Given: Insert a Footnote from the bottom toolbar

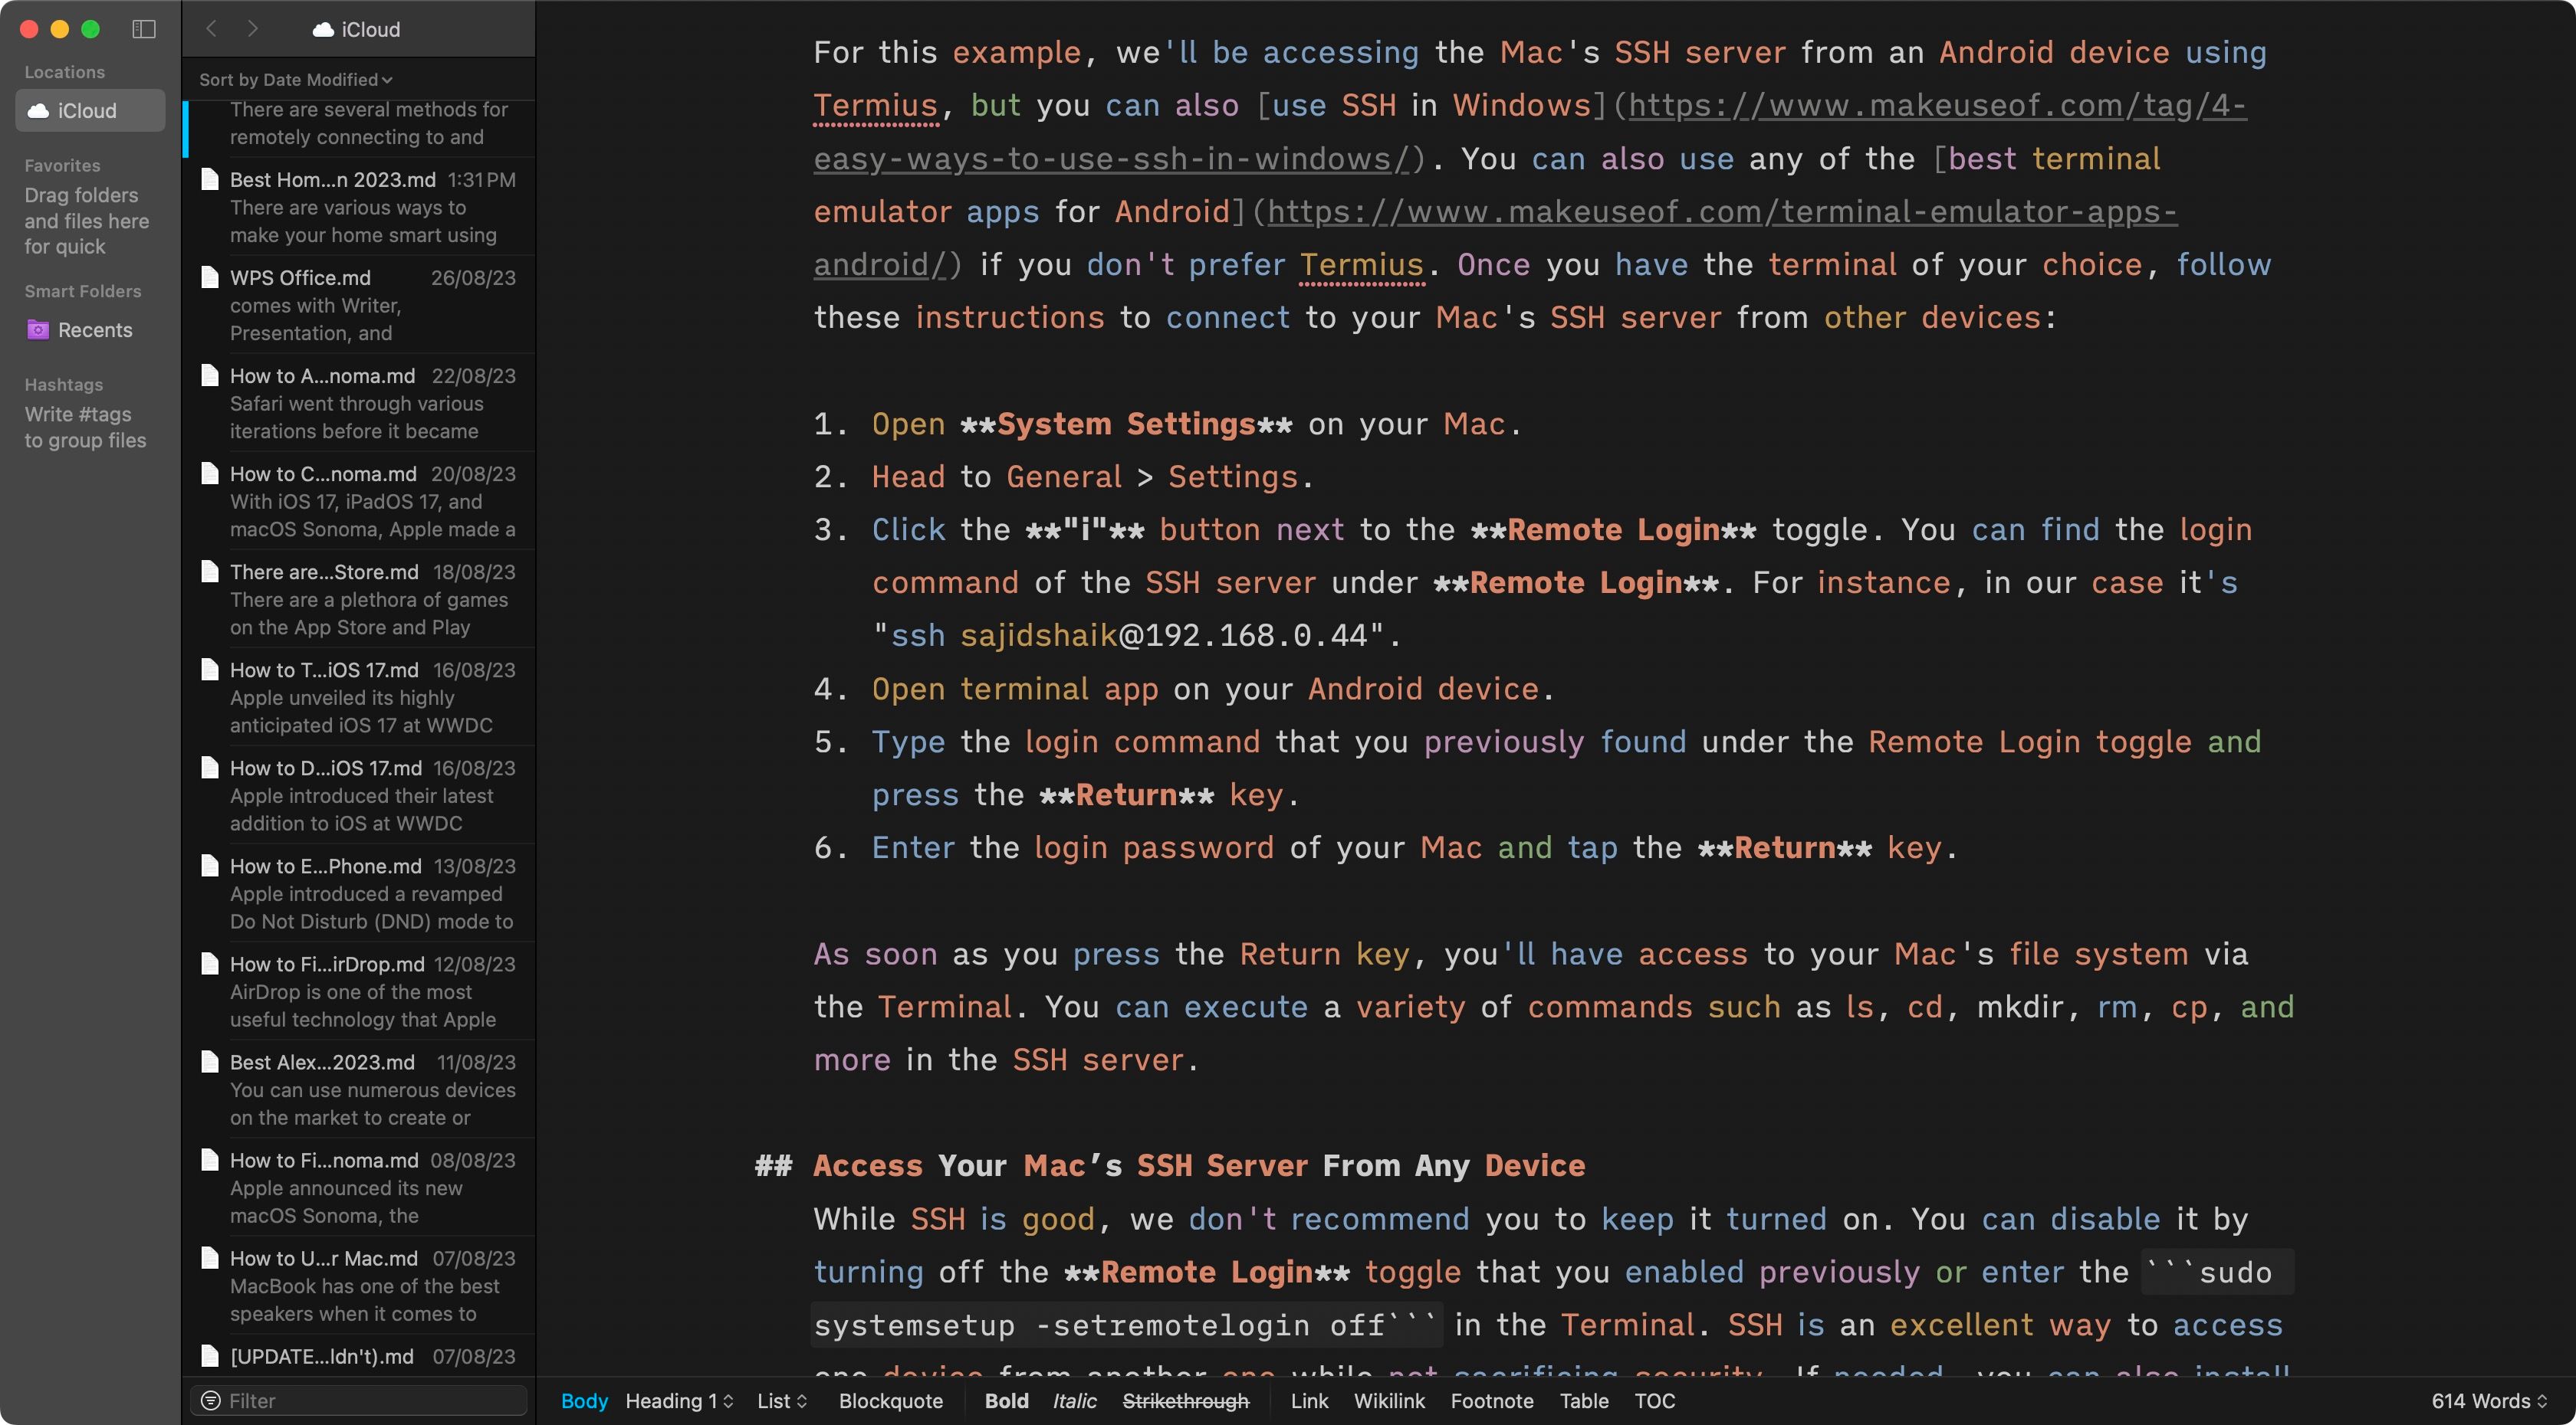Looking at the screenshot, I should (1492, 1401).
